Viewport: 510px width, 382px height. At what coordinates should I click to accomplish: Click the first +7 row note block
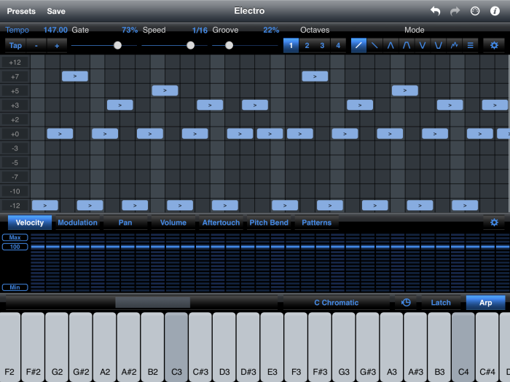click(x=75, y=76)
